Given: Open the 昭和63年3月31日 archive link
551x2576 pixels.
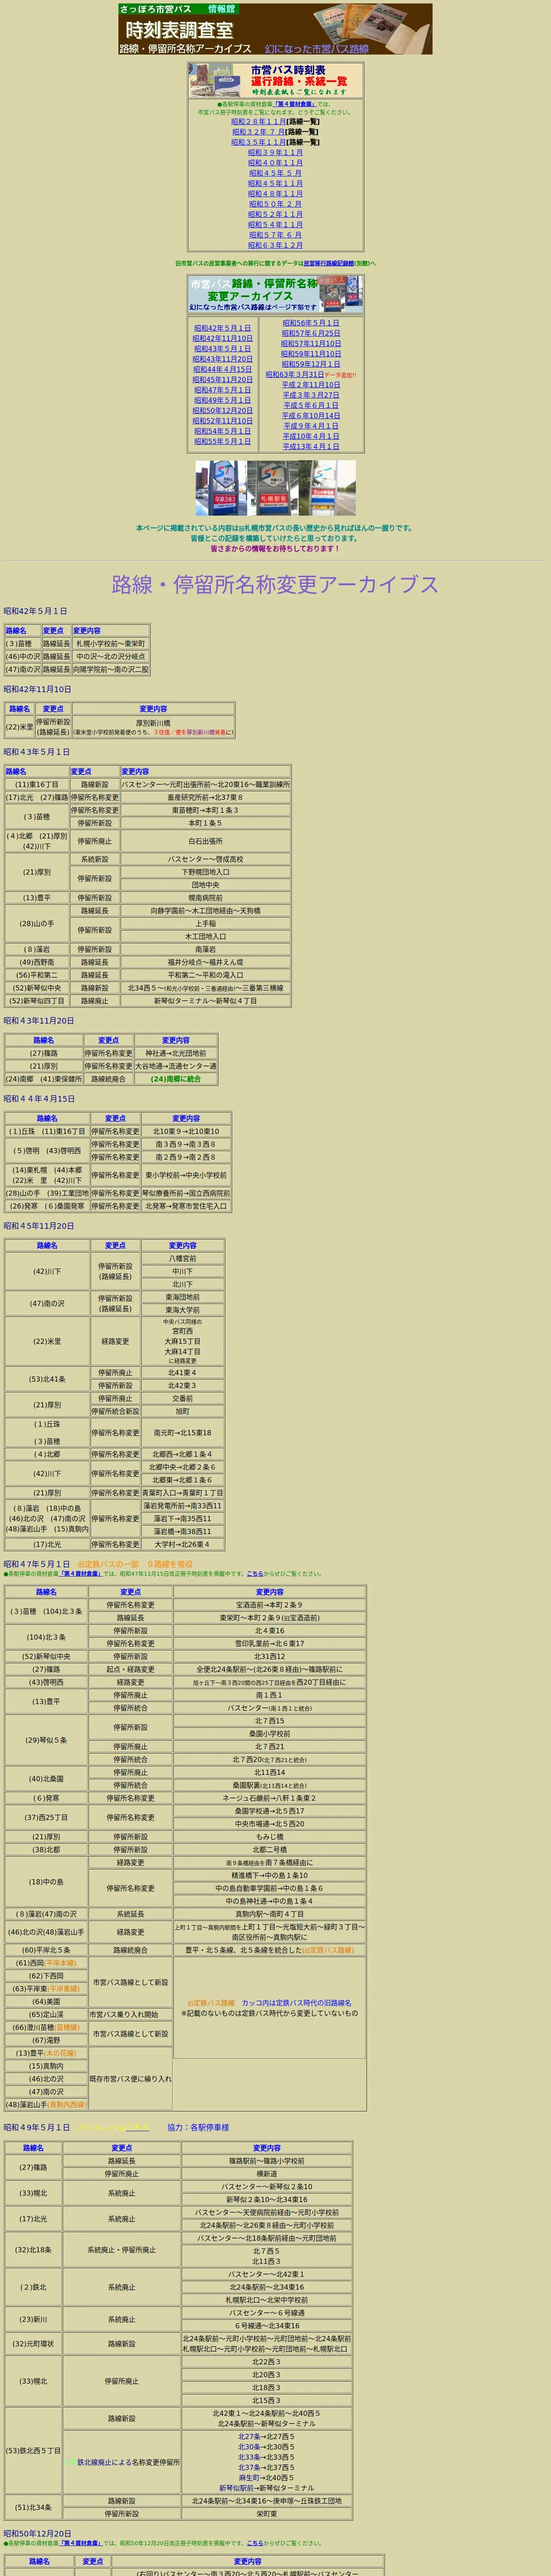Looking at the screenshot, I should (x=295, y=375).
